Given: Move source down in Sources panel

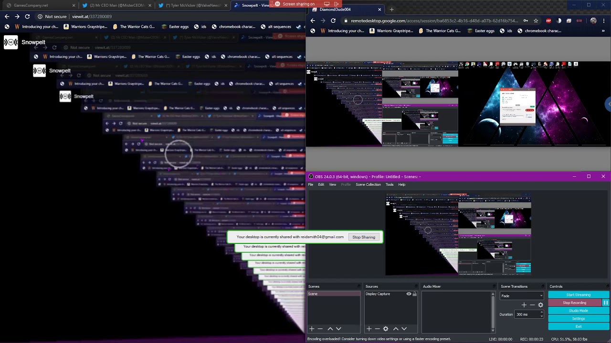Looking at the screenshot, I should pos(404,329).
